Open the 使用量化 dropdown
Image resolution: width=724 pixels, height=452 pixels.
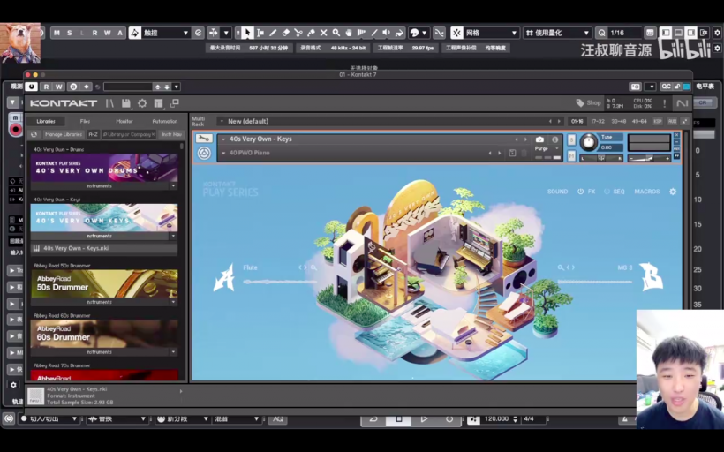pyautogui.click(x=557, y=33)
